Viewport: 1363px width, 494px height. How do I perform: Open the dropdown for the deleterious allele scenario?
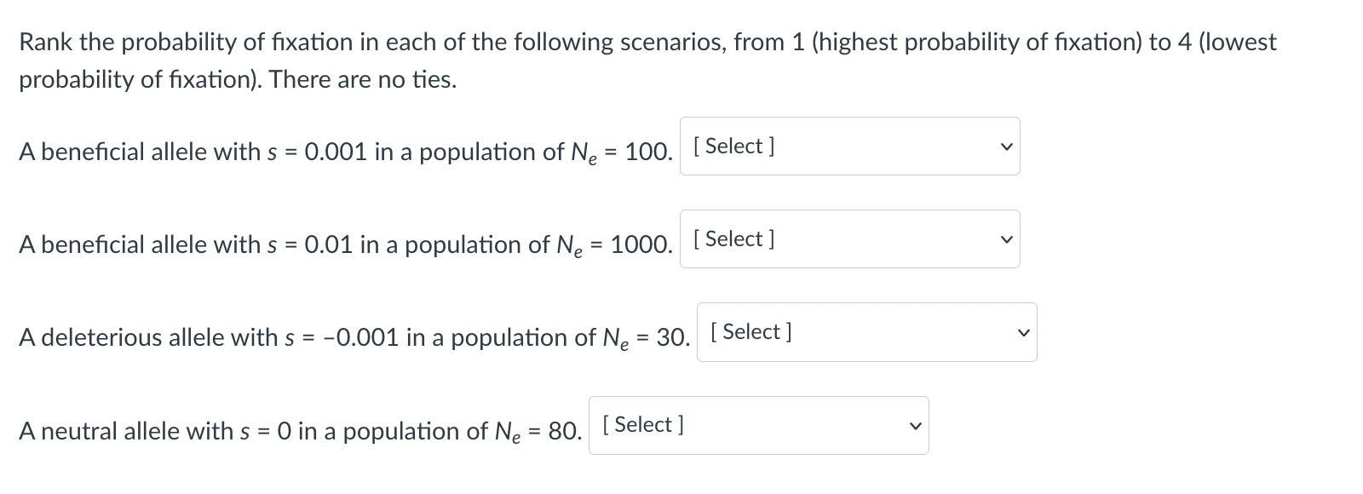[866, 332]
